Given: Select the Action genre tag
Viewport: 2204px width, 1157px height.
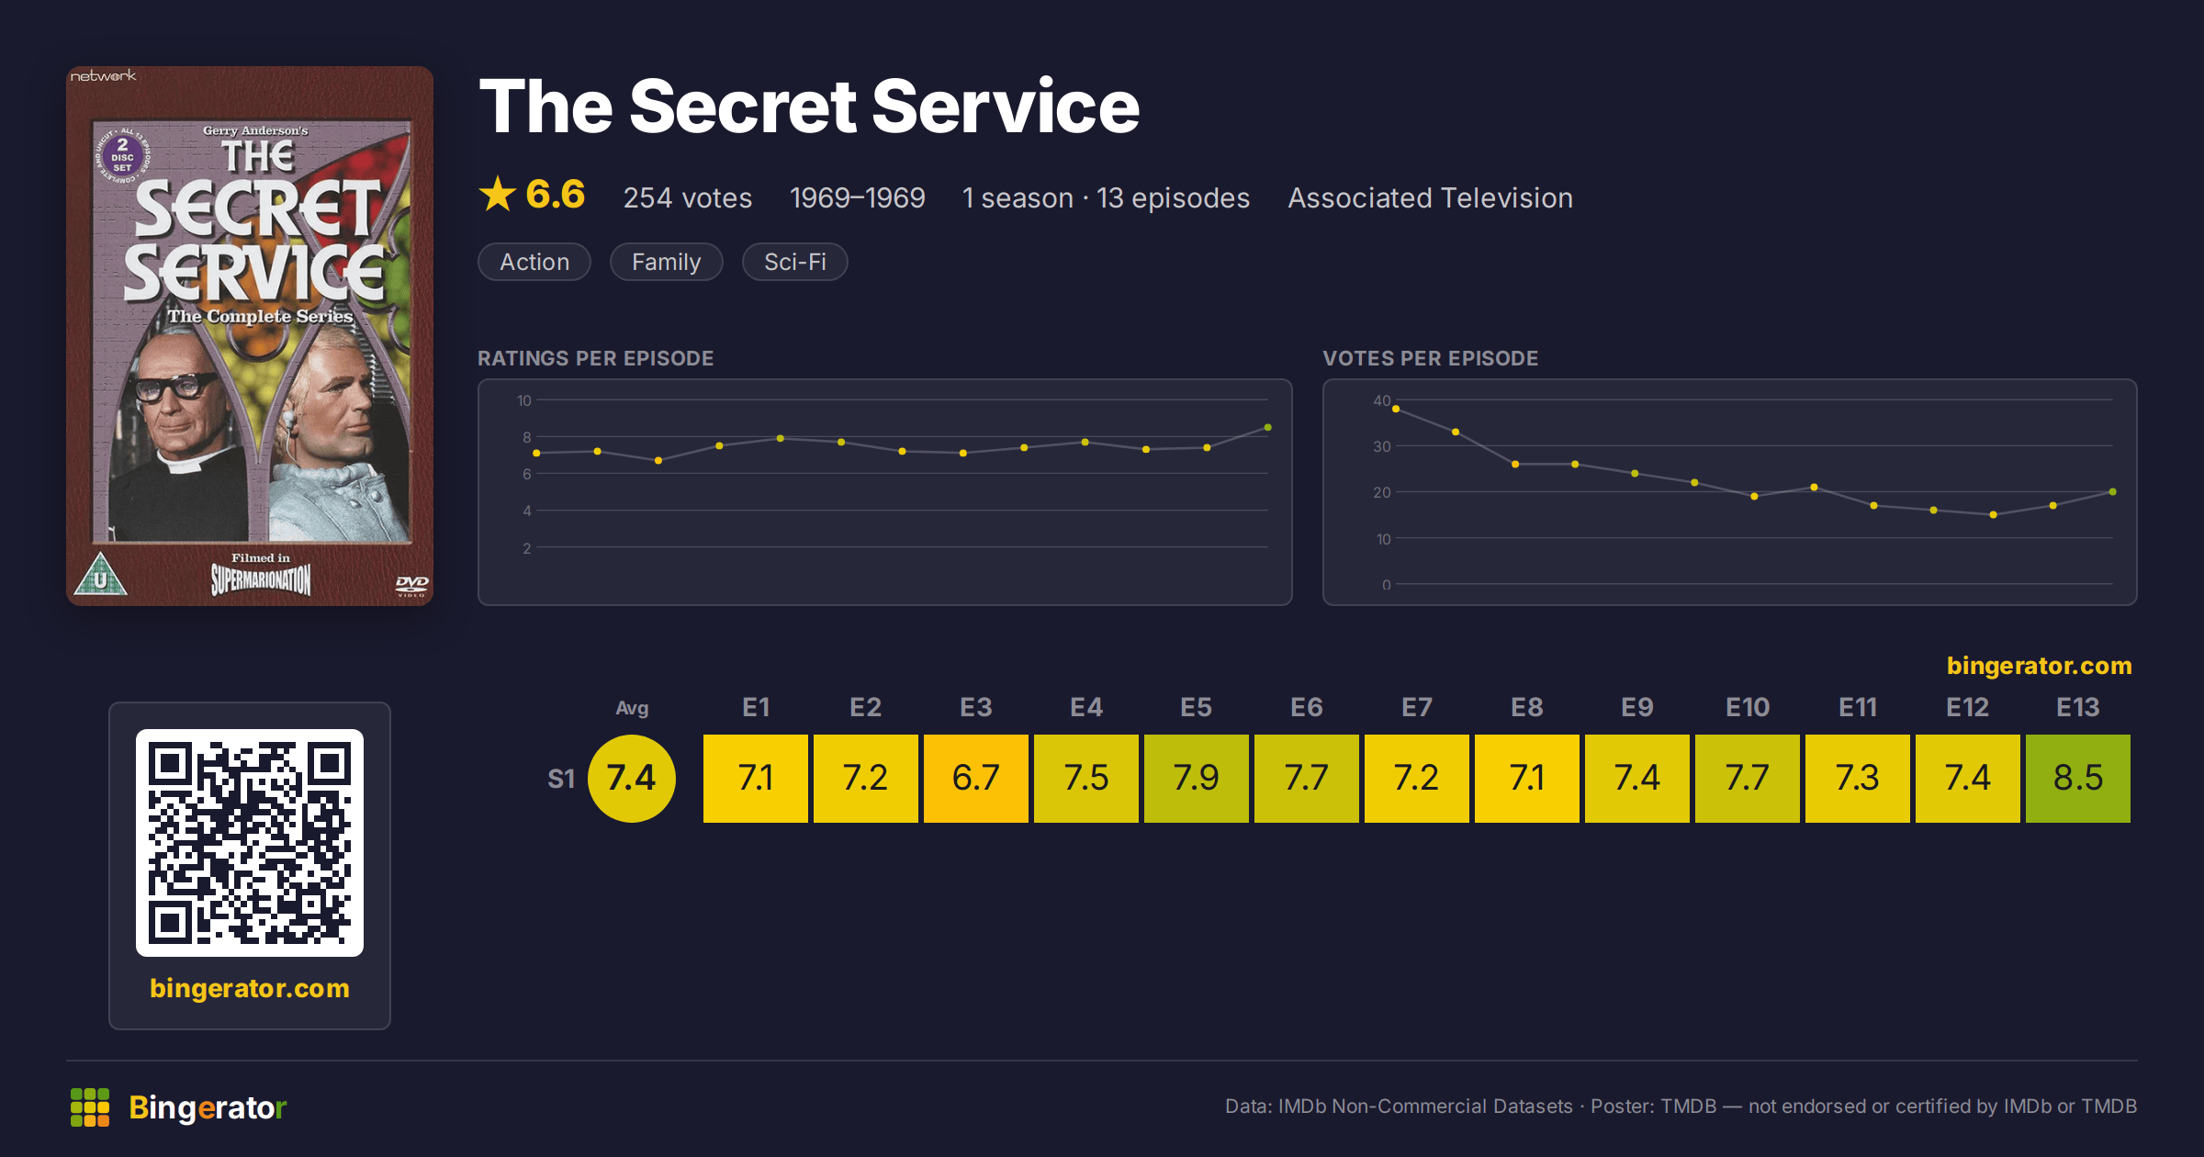Looking at the screenshot, I should (x=534, y=262).
